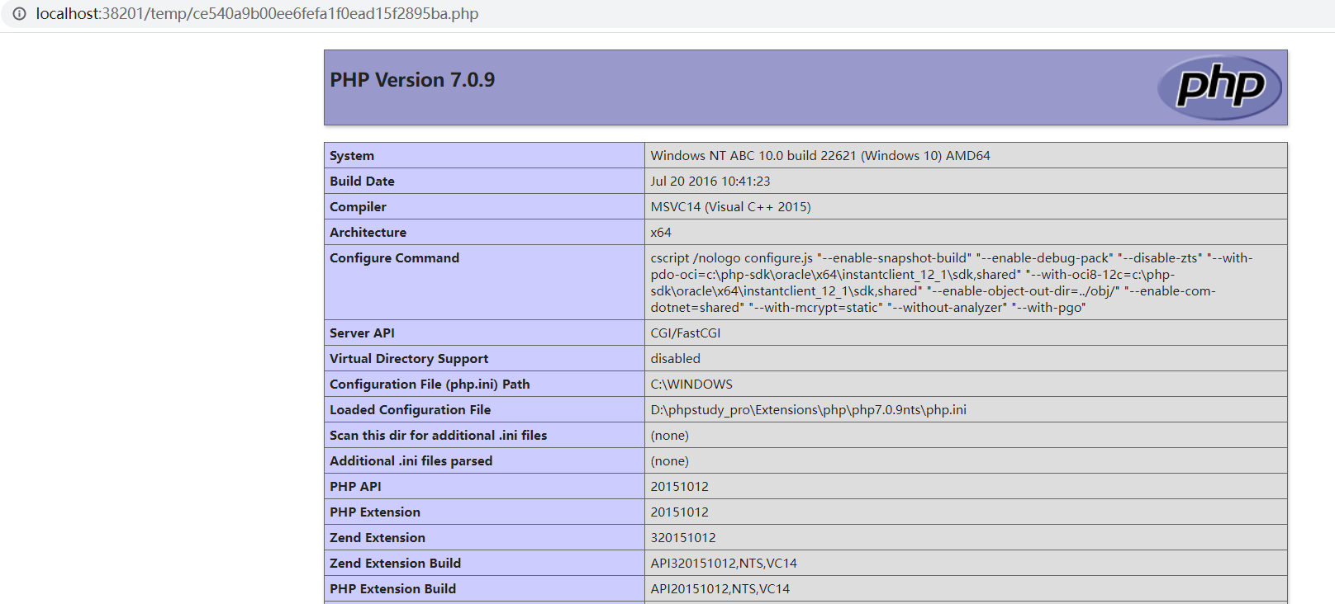The height and width of the screenshot is (604, 1335).
Task: Click the Architecture label
Action: point(368,233)
